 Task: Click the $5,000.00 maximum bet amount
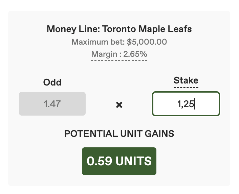pyautogui.click(x=147, y=42)
